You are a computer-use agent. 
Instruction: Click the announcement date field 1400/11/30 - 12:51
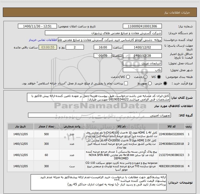37,26
